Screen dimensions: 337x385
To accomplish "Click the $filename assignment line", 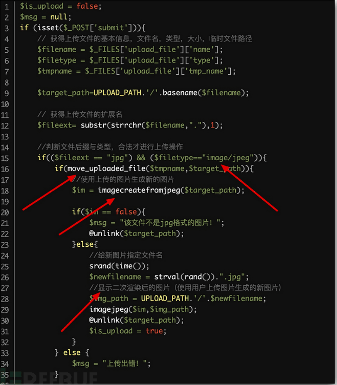I will click(x=130, y=49).
